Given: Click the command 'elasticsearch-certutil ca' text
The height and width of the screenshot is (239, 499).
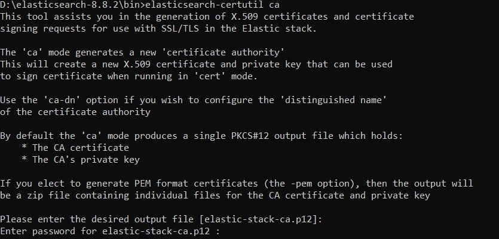Looking at the screenshot, I should tap(212, 5).
